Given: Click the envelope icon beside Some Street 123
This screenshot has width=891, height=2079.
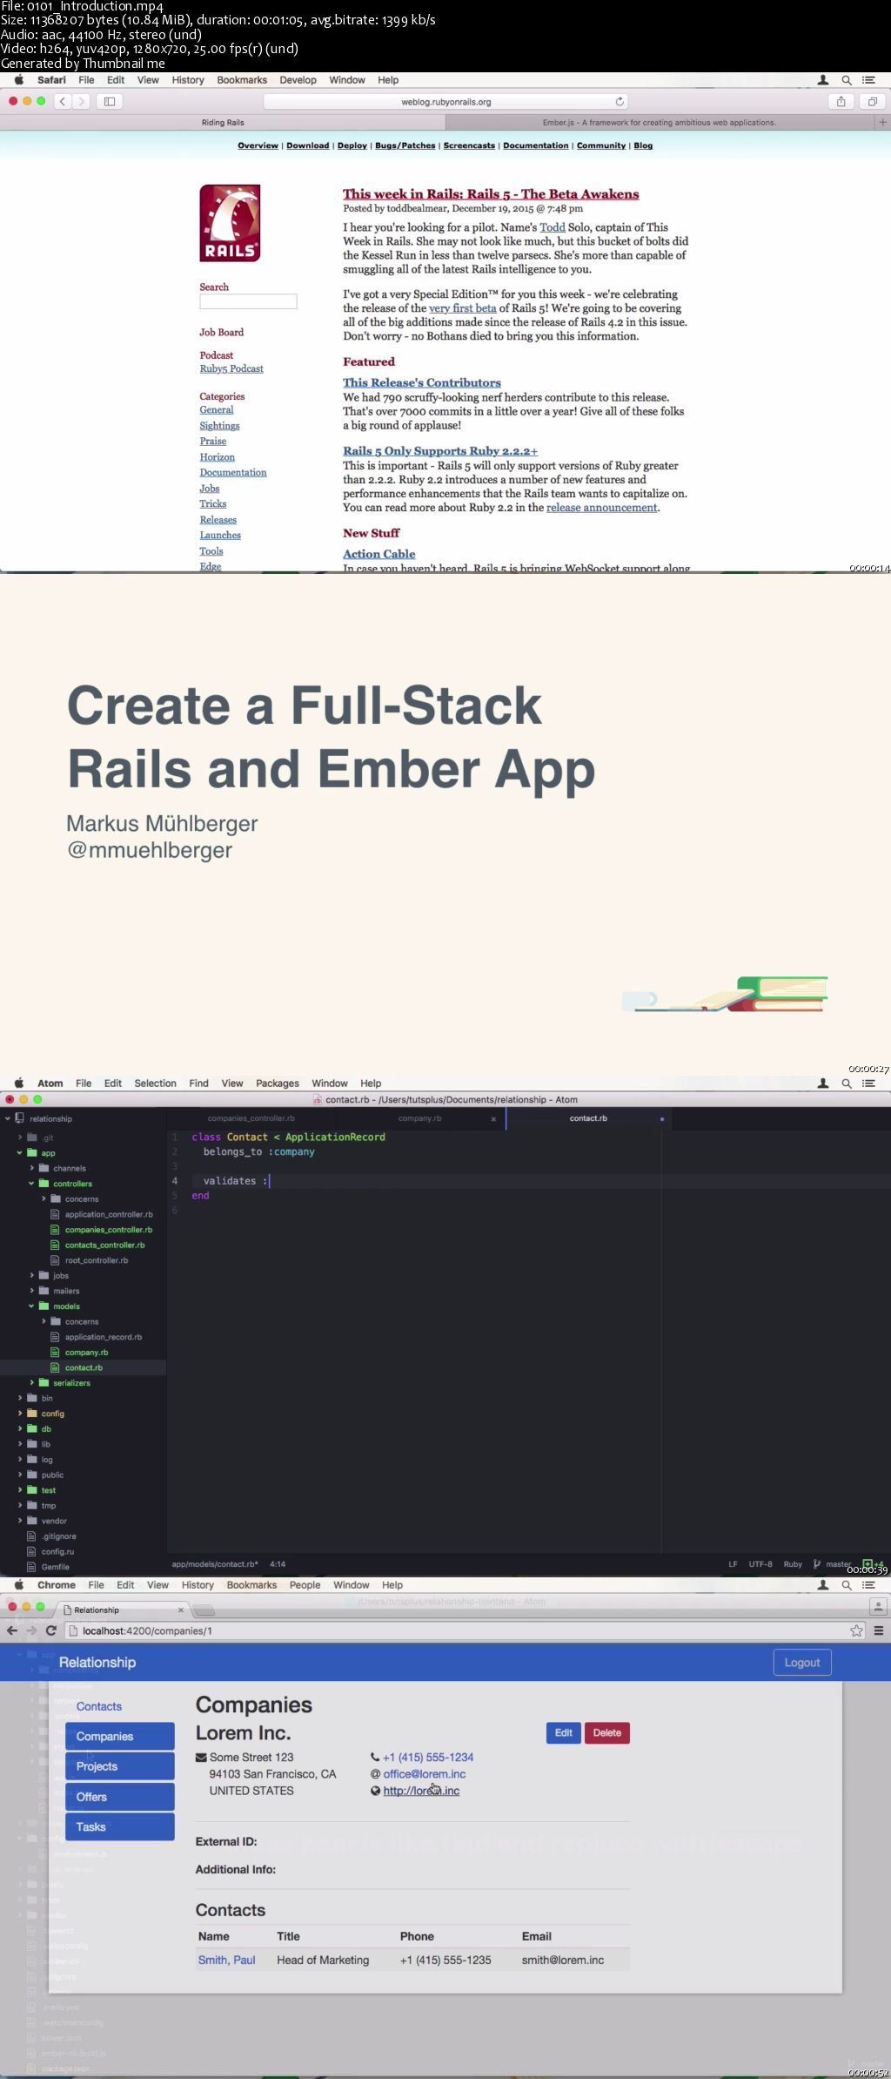Looking at the screenshot, I should (x=201, y=1758).
